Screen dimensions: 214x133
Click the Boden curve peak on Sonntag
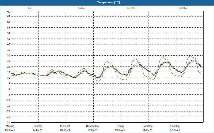click(x=191, y=56)
